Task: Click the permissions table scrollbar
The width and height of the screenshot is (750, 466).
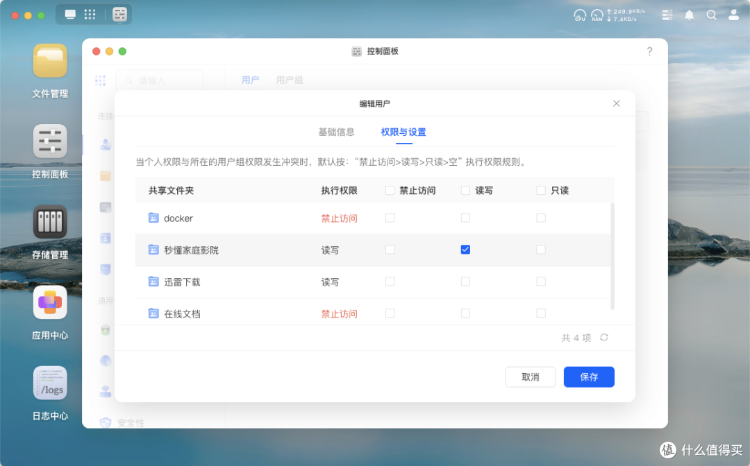Action: pos(612,257)
